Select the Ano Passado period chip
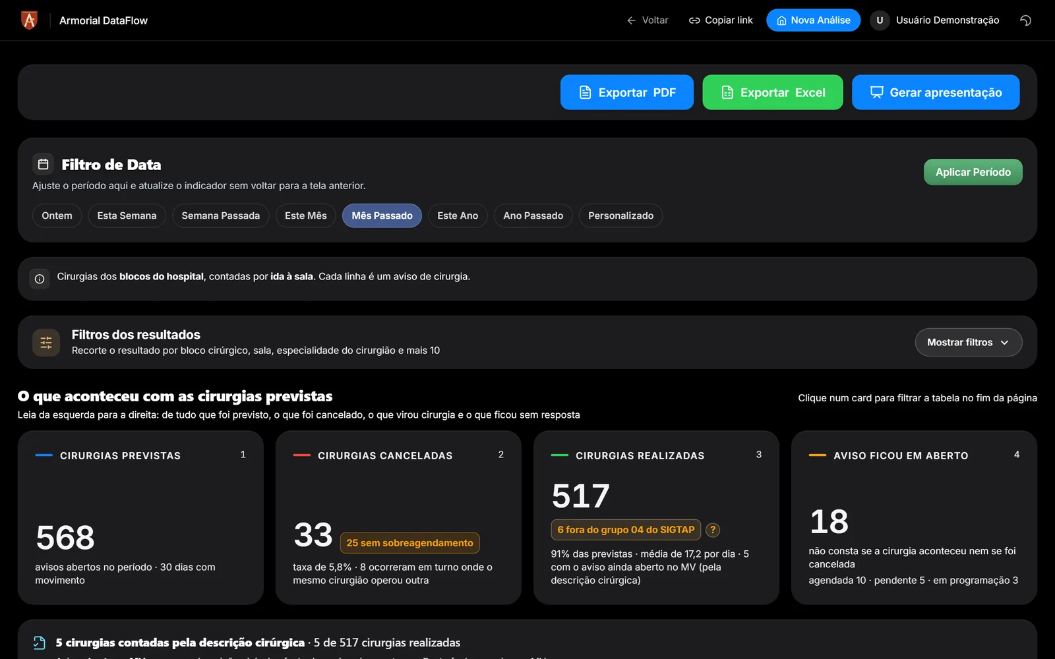The width and height of the screenshot is (1055, 659). pyautogui.click(x=533, y=215)
